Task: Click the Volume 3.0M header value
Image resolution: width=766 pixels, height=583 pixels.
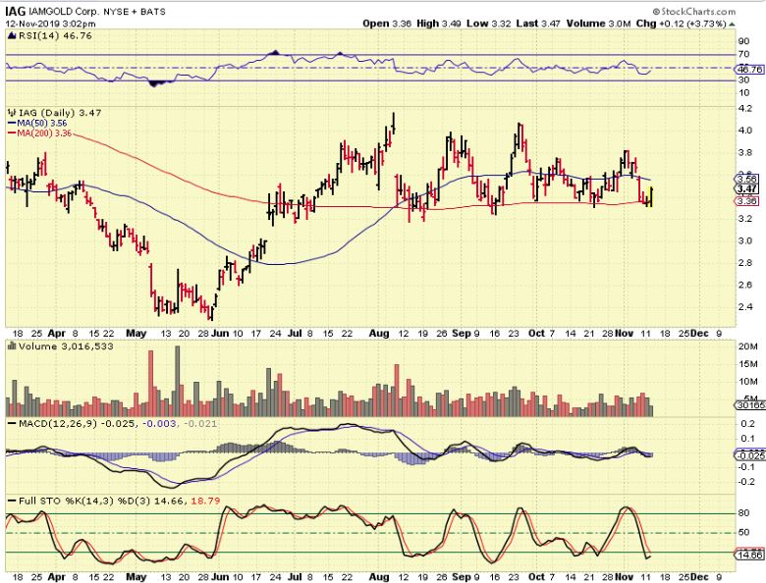Action: tap(598, 24)
